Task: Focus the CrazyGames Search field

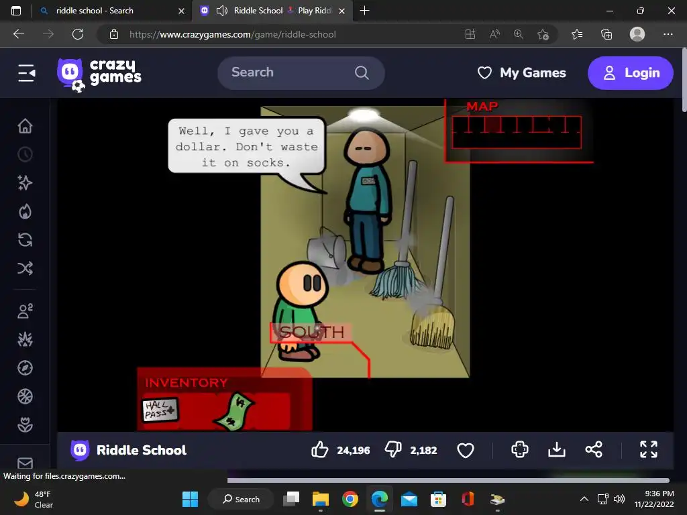Action: coord(301,72)
